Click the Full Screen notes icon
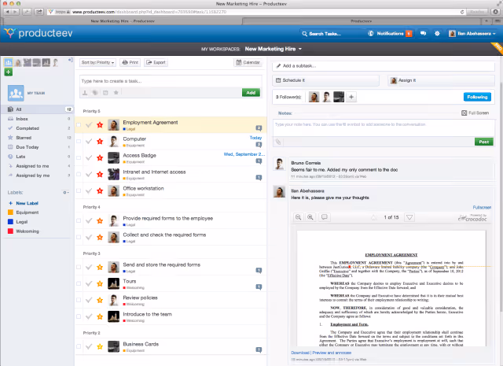The height and width of the screenshot is (366, 503). 464,113
